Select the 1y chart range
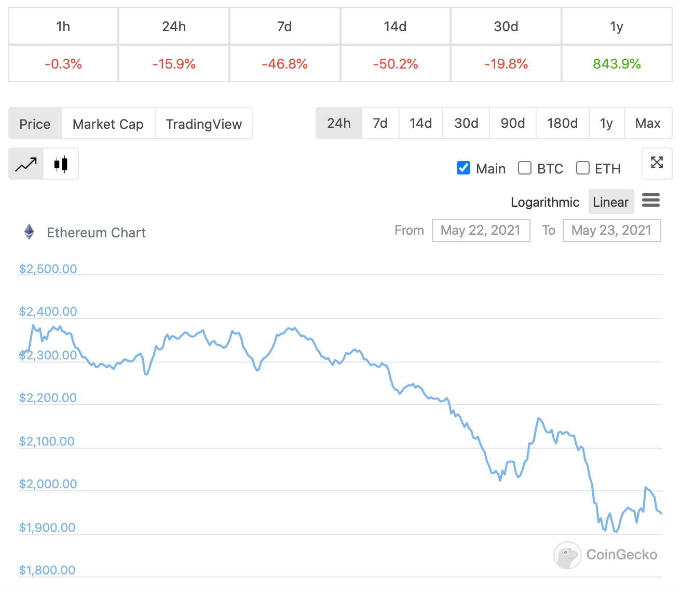This screenshot has height=590, width=681. tap(606, 123)
